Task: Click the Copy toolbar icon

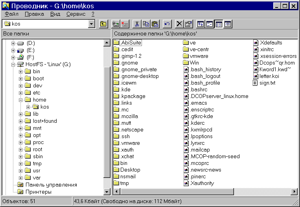Action: [x=146, y=24]
